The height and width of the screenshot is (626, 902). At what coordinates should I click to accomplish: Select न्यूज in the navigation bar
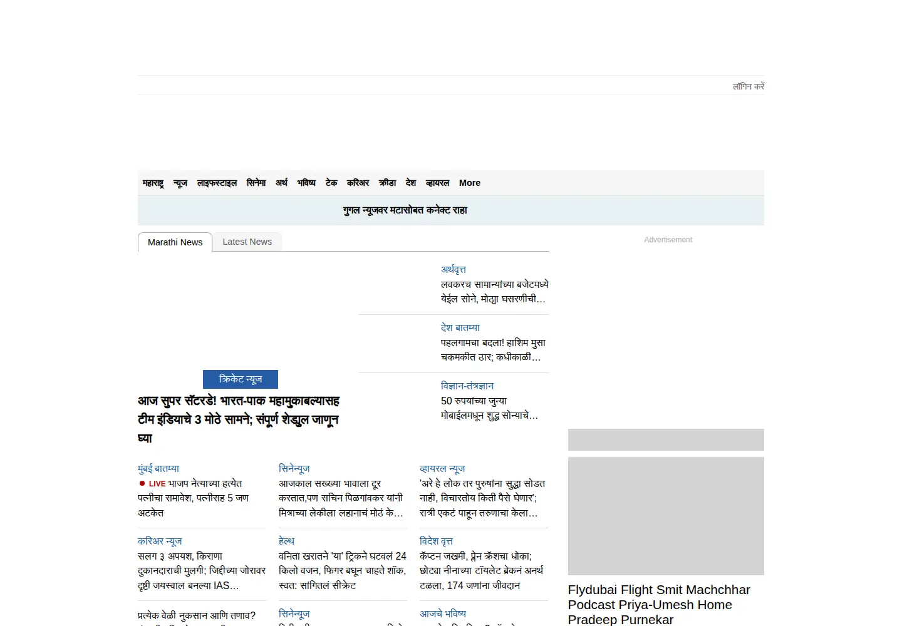click(x=180, y=183)
